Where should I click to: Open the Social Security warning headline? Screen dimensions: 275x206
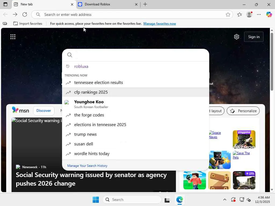91,179
